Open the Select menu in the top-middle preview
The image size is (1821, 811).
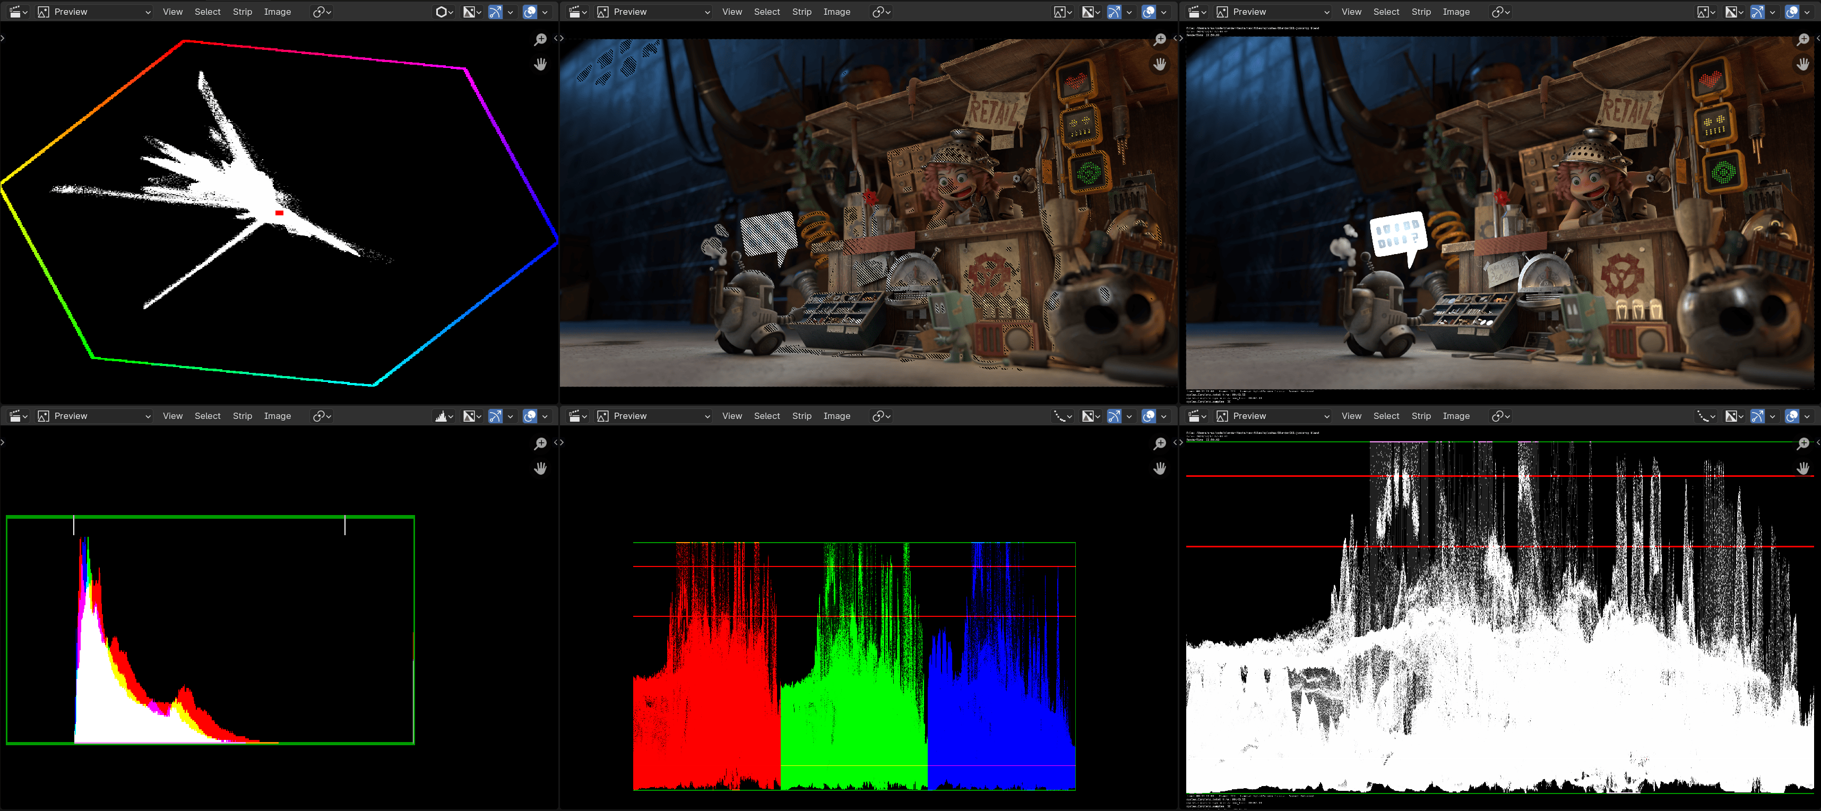coord(767,12)
